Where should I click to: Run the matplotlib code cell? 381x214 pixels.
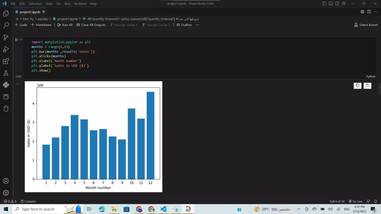16,40
